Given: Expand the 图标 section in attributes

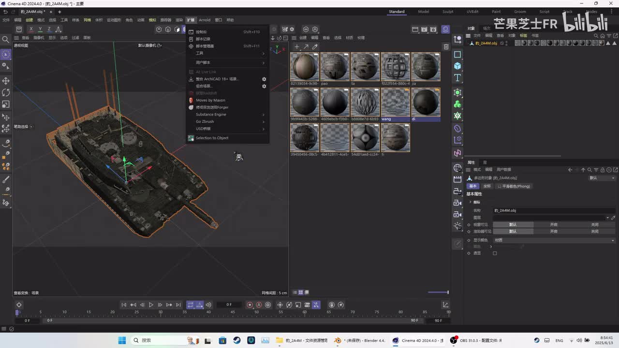Looking at the screenshot, I should [x=471, y=202].
